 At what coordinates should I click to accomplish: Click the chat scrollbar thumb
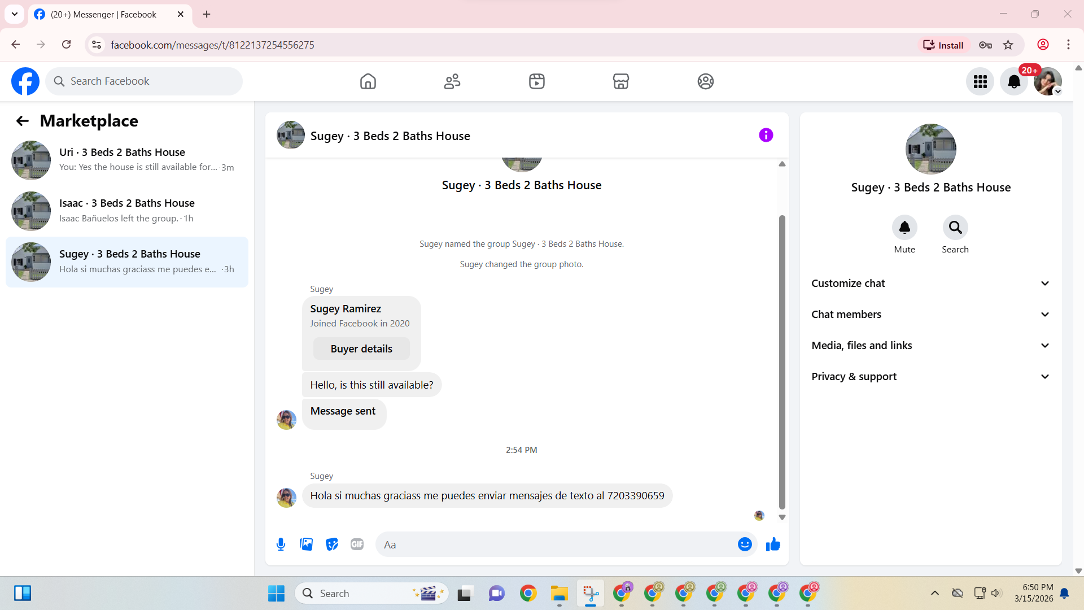coord(782,362)
